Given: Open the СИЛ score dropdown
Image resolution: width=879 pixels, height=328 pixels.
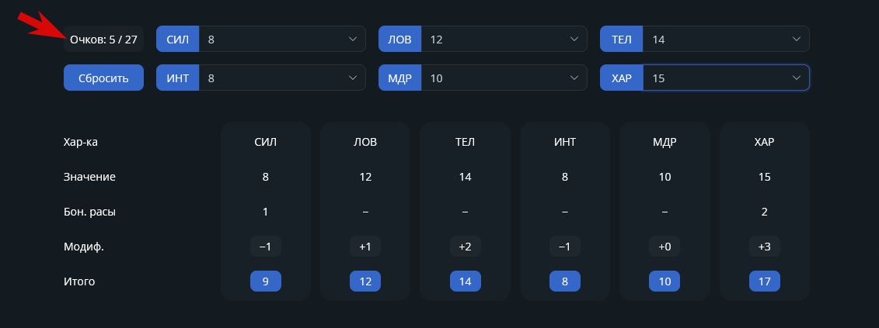Looking at the screenshot, I should tap(282, 40).
